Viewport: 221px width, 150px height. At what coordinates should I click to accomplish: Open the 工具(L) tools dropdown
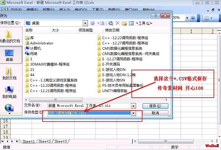coord(145,23)
